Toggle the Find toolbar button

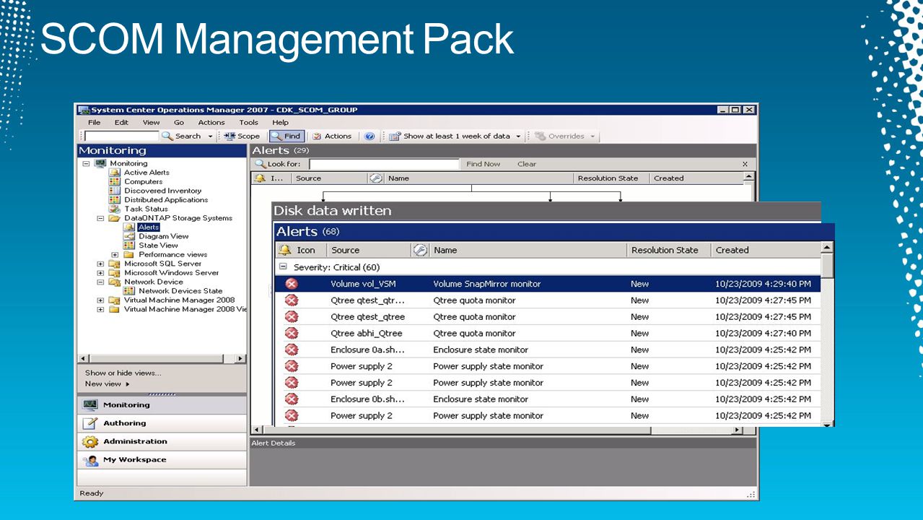point(286,136)
